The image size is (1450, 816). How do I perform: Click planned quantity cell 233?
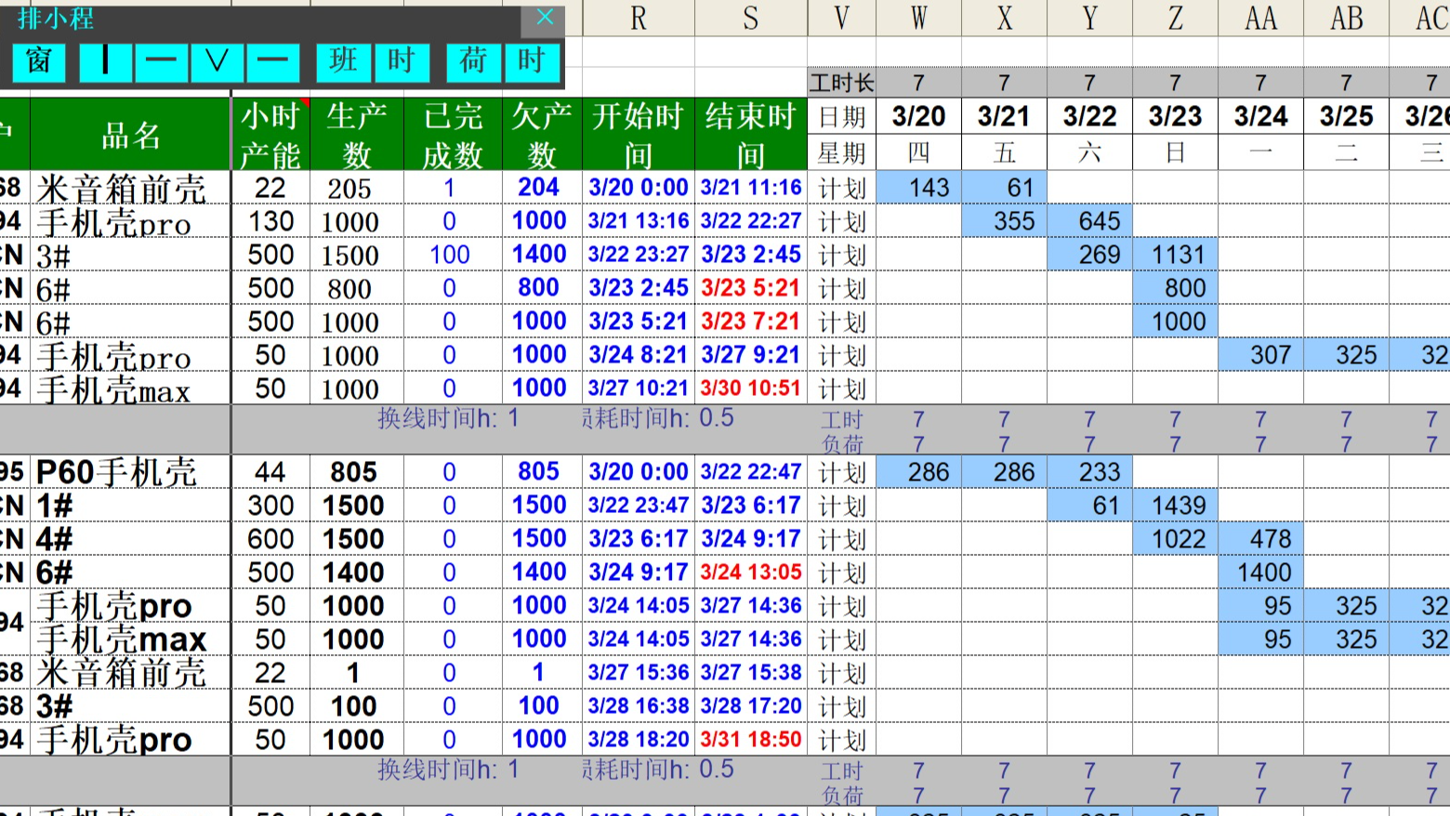pyautogui.click(x=1090, y=472)
